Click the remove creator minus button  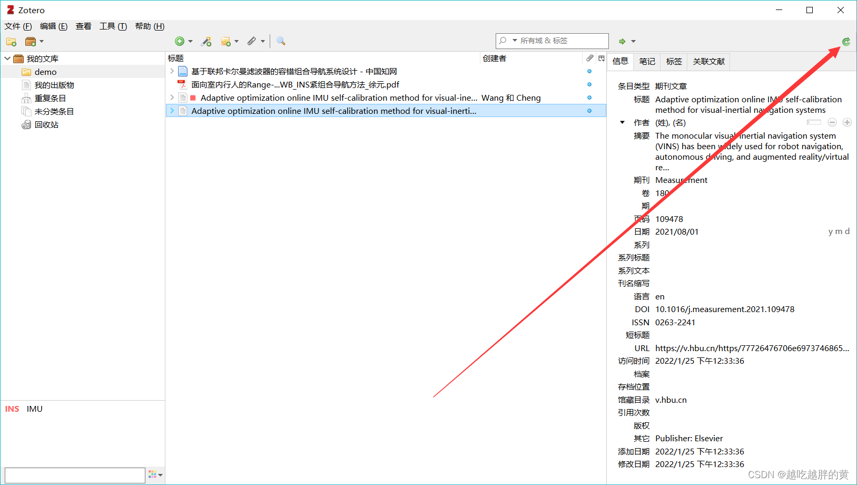[832, 122]
